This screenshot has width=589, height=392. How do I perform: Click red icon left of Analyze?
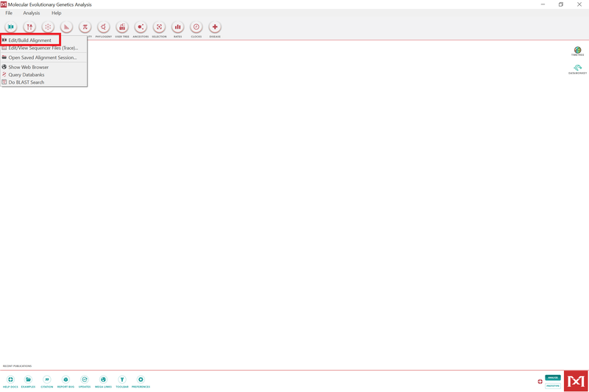pyautogui.click(x=540, y=382)
